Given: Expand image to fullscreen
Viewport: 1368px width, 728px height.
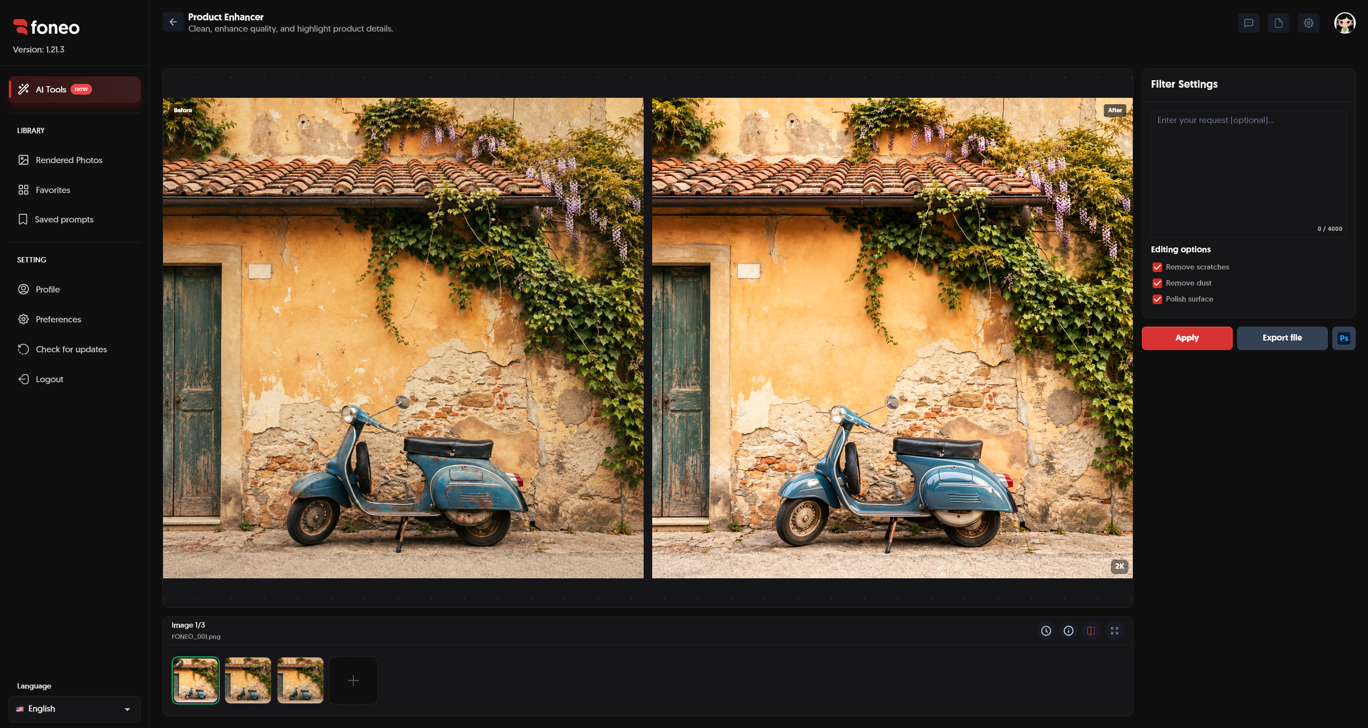Looking at the screenshot, I should pyautogui.click(x=1114, y=631).
